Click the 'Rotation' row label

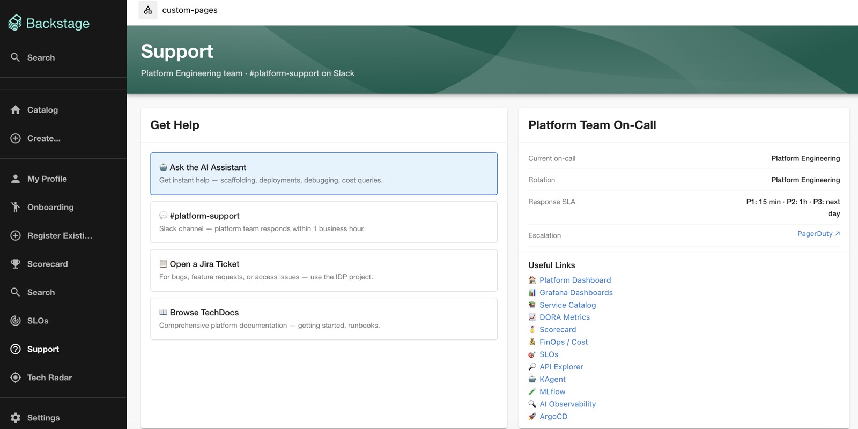[542, 180]
